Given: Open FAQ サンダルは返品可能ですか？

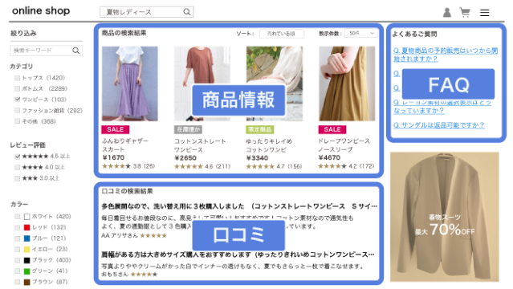Looking at the screenshot, I should click(x=438, y=125).
